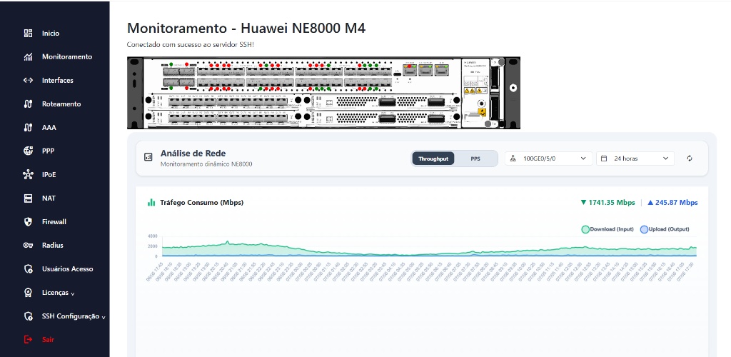This screenshot has width=731, height=357.
Task: Open the Firewall section
Action: pos(54,222)
